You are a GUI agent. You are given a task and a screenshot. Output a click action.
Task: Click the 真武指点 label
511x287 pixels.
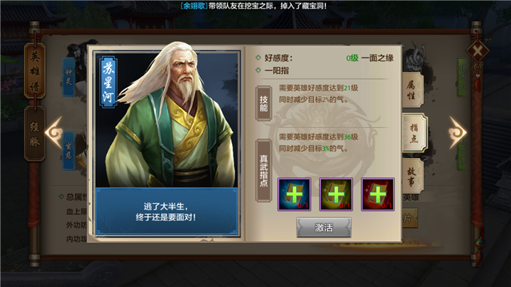tap(263, 171)
